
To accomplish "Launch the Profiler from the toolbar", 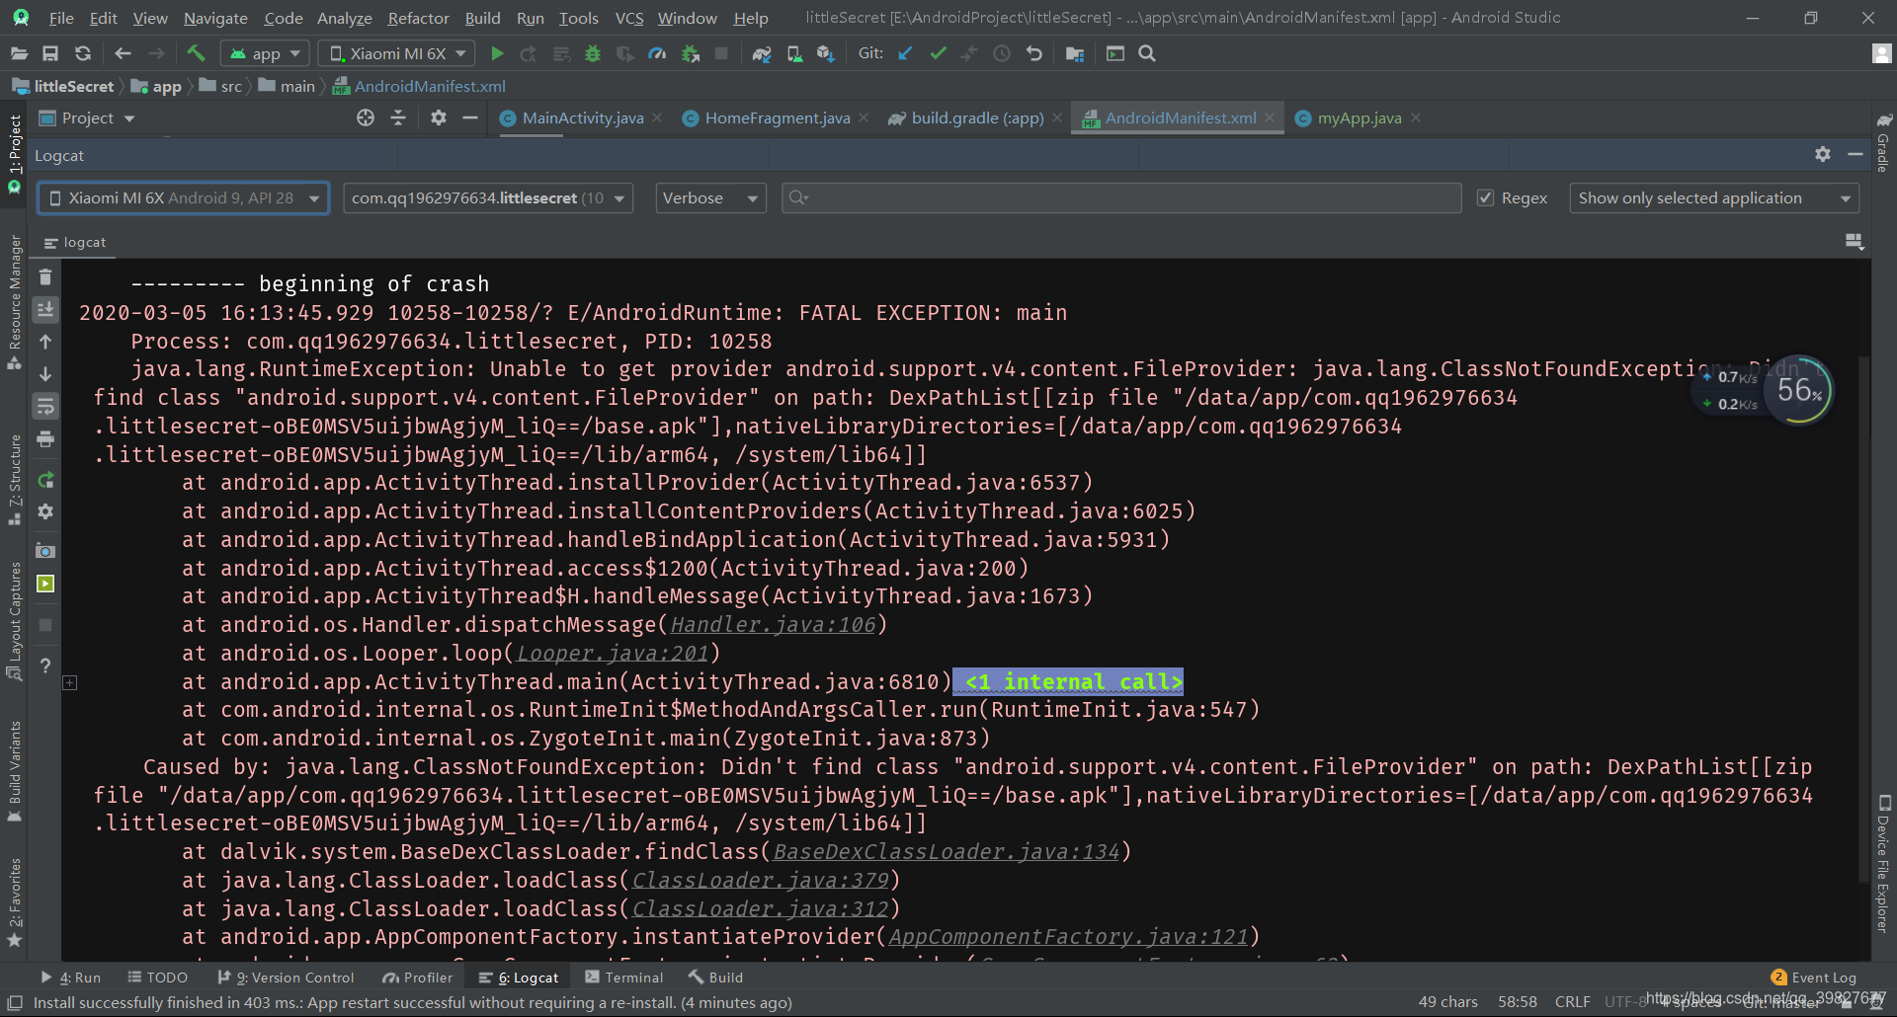I will (657, 53).
